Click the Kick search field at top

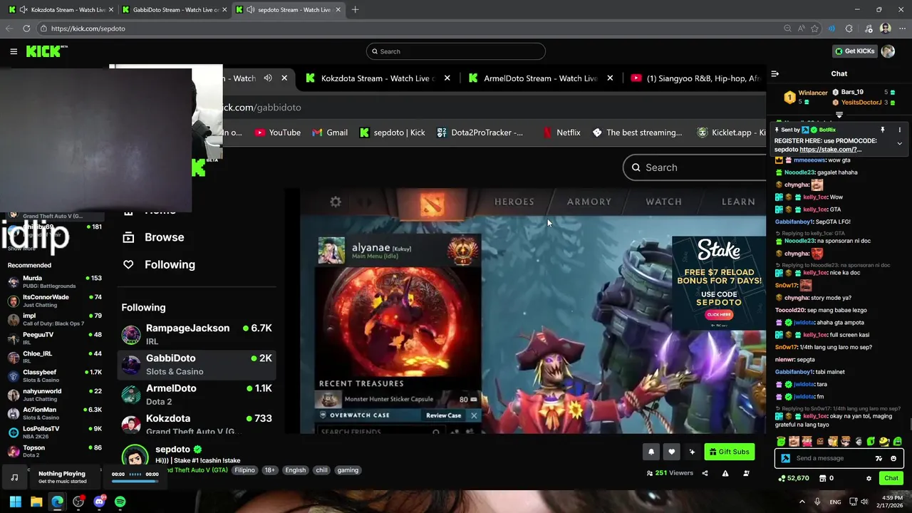pyautogui.click(x=456, y=51)
